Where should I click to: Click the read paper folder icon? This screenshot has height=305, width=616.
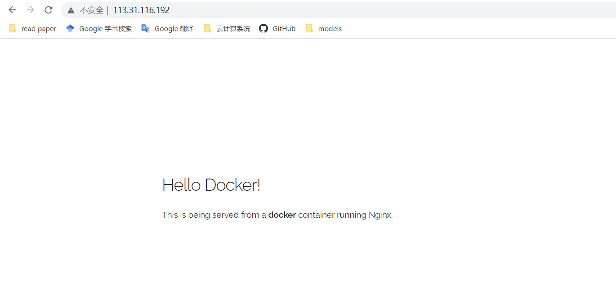click(x=13, y=29)
